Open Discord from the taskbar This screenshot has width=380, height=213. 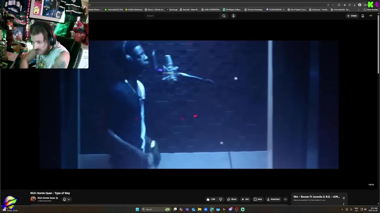tap(230, 209)
